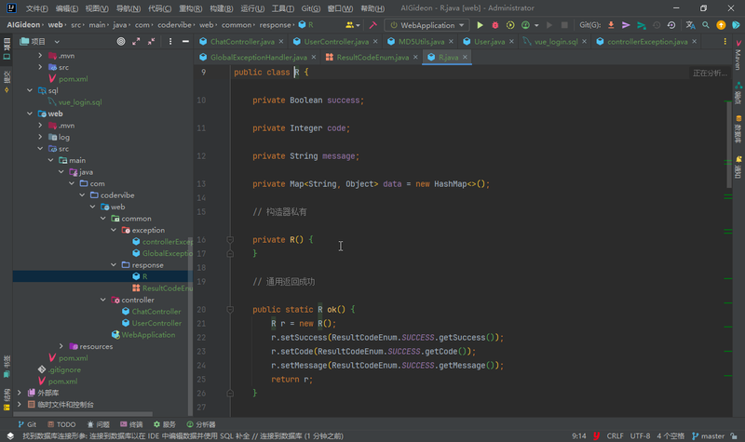Collapse all project tree nodes icon
745x442 pixels.
[x=151, y=42]
